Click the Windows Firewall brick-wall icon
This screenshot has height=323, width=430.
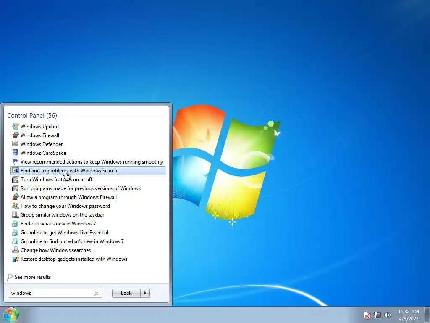(16, 135)
